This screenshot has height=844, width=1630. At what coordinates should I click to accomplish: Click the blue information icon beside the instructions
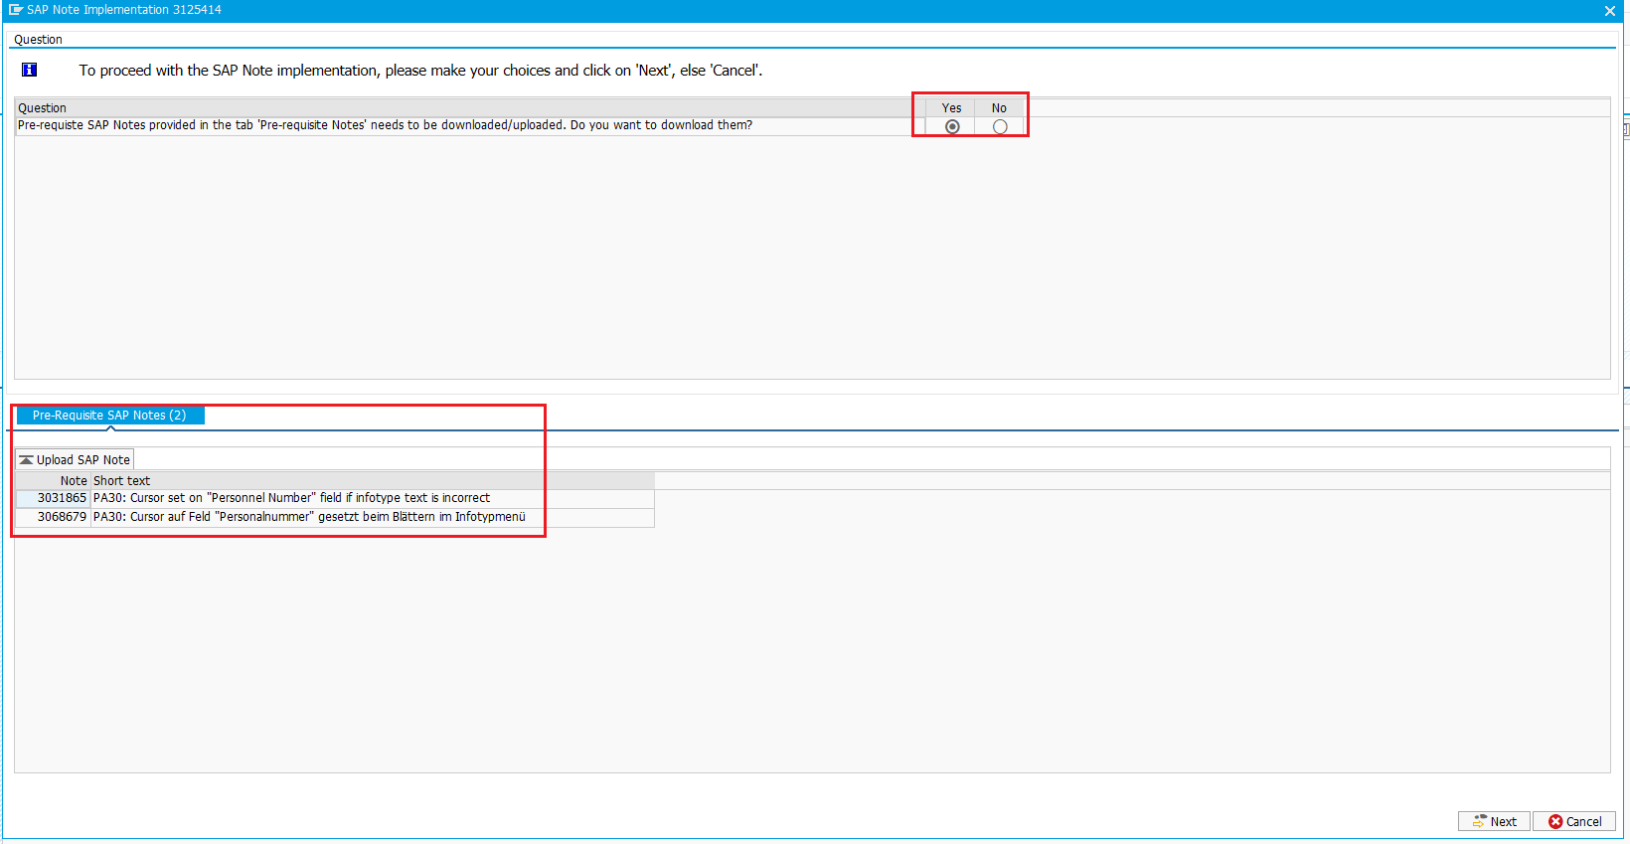(x=30, y=70)
